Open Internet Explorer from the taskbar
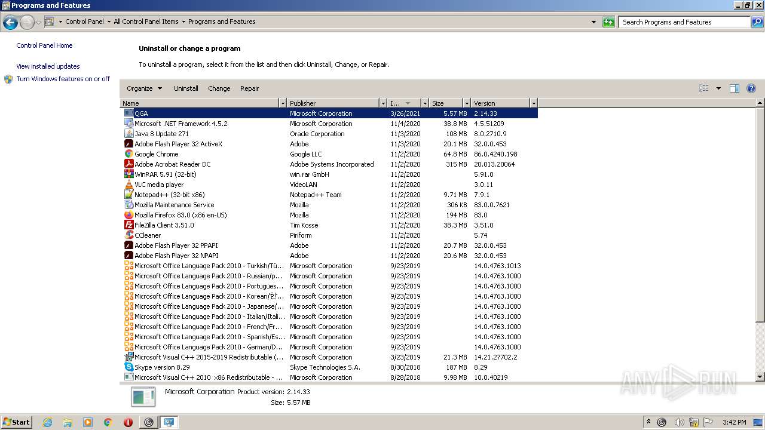The height and width of the screenshot is (430, 765). [x=47, y=422]
